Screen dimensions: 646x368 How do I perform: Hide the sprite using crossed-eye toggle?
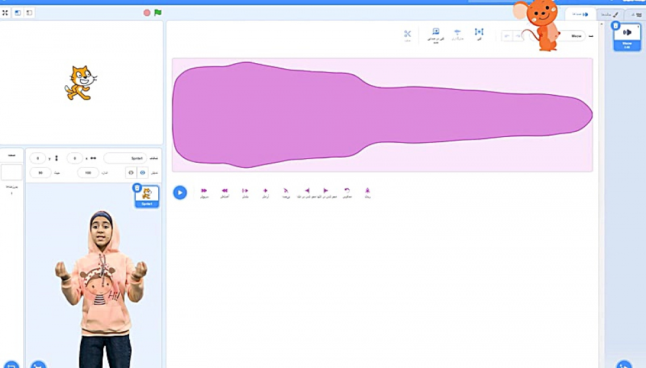coord(130,173)
